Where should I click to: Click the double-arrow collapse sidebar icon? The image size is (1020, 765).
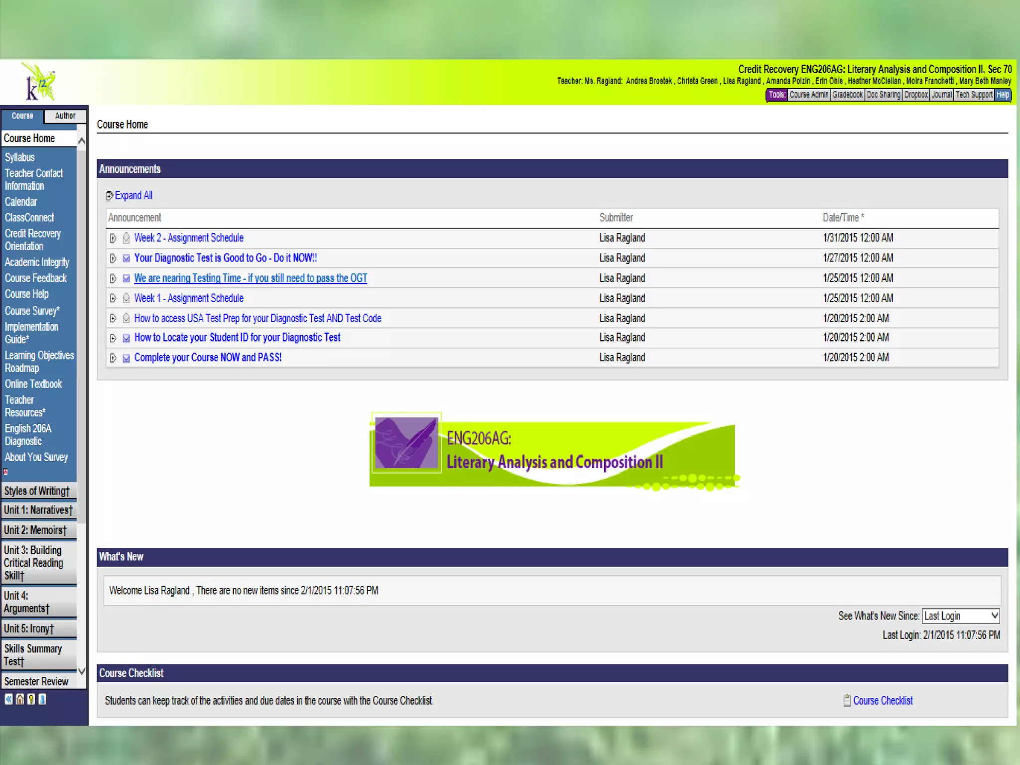pyautogui.click(x=9, y=699)
